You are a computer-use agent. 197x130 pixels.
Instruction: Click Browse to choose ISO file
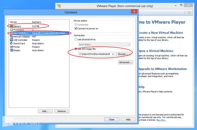pos(123,54)
